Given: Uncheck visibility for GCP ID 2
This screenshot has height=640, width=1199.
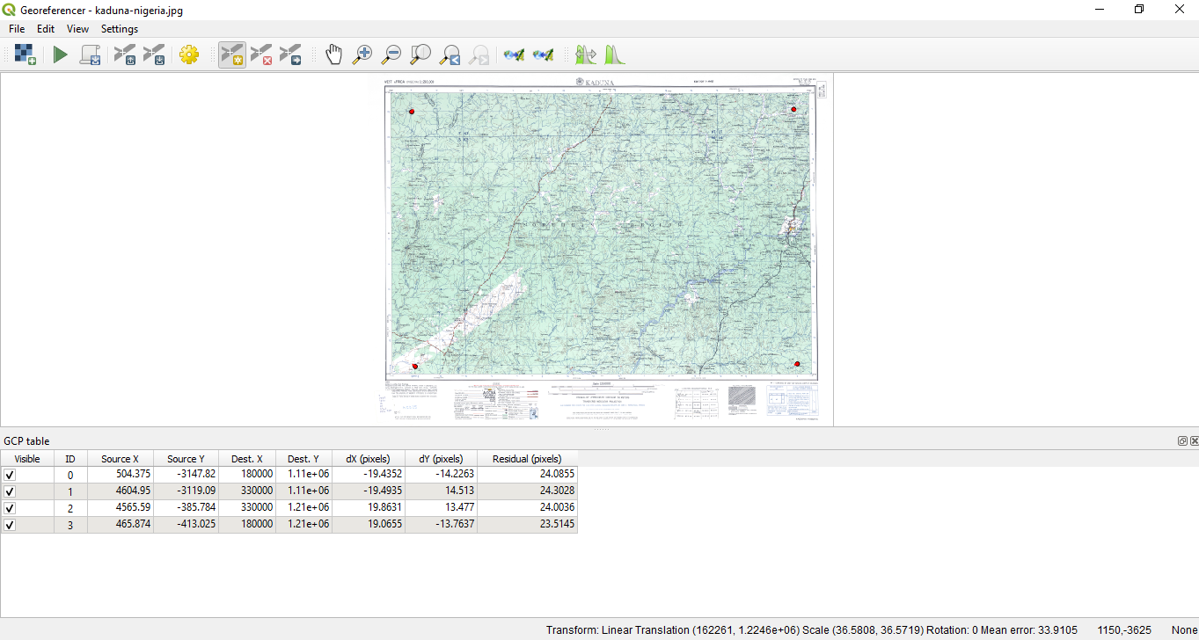Looking at the screenshot, I should (10, 508).
